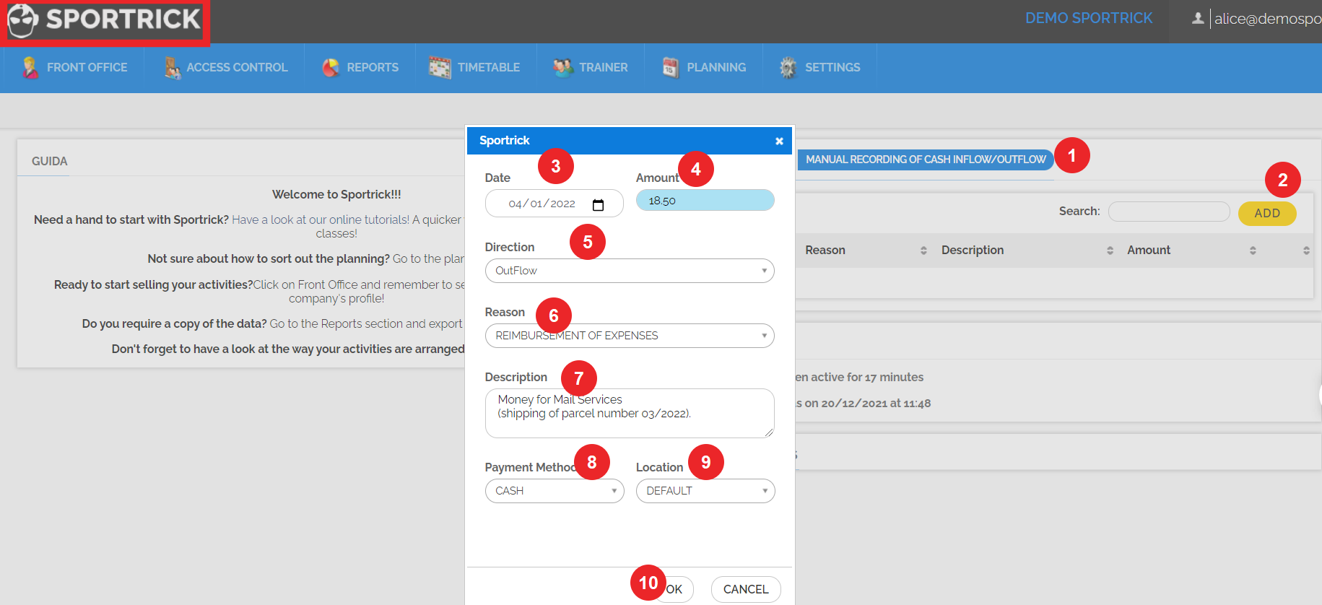
Task: Click the Search input field
Action: [x=1169, y=212]
